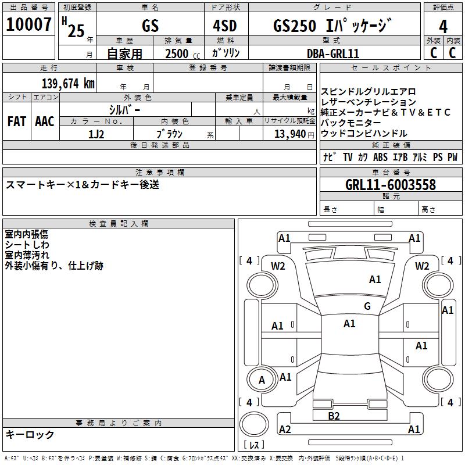
Task: Click the inspector note 室内内張傷
Action: pos(26,234)
